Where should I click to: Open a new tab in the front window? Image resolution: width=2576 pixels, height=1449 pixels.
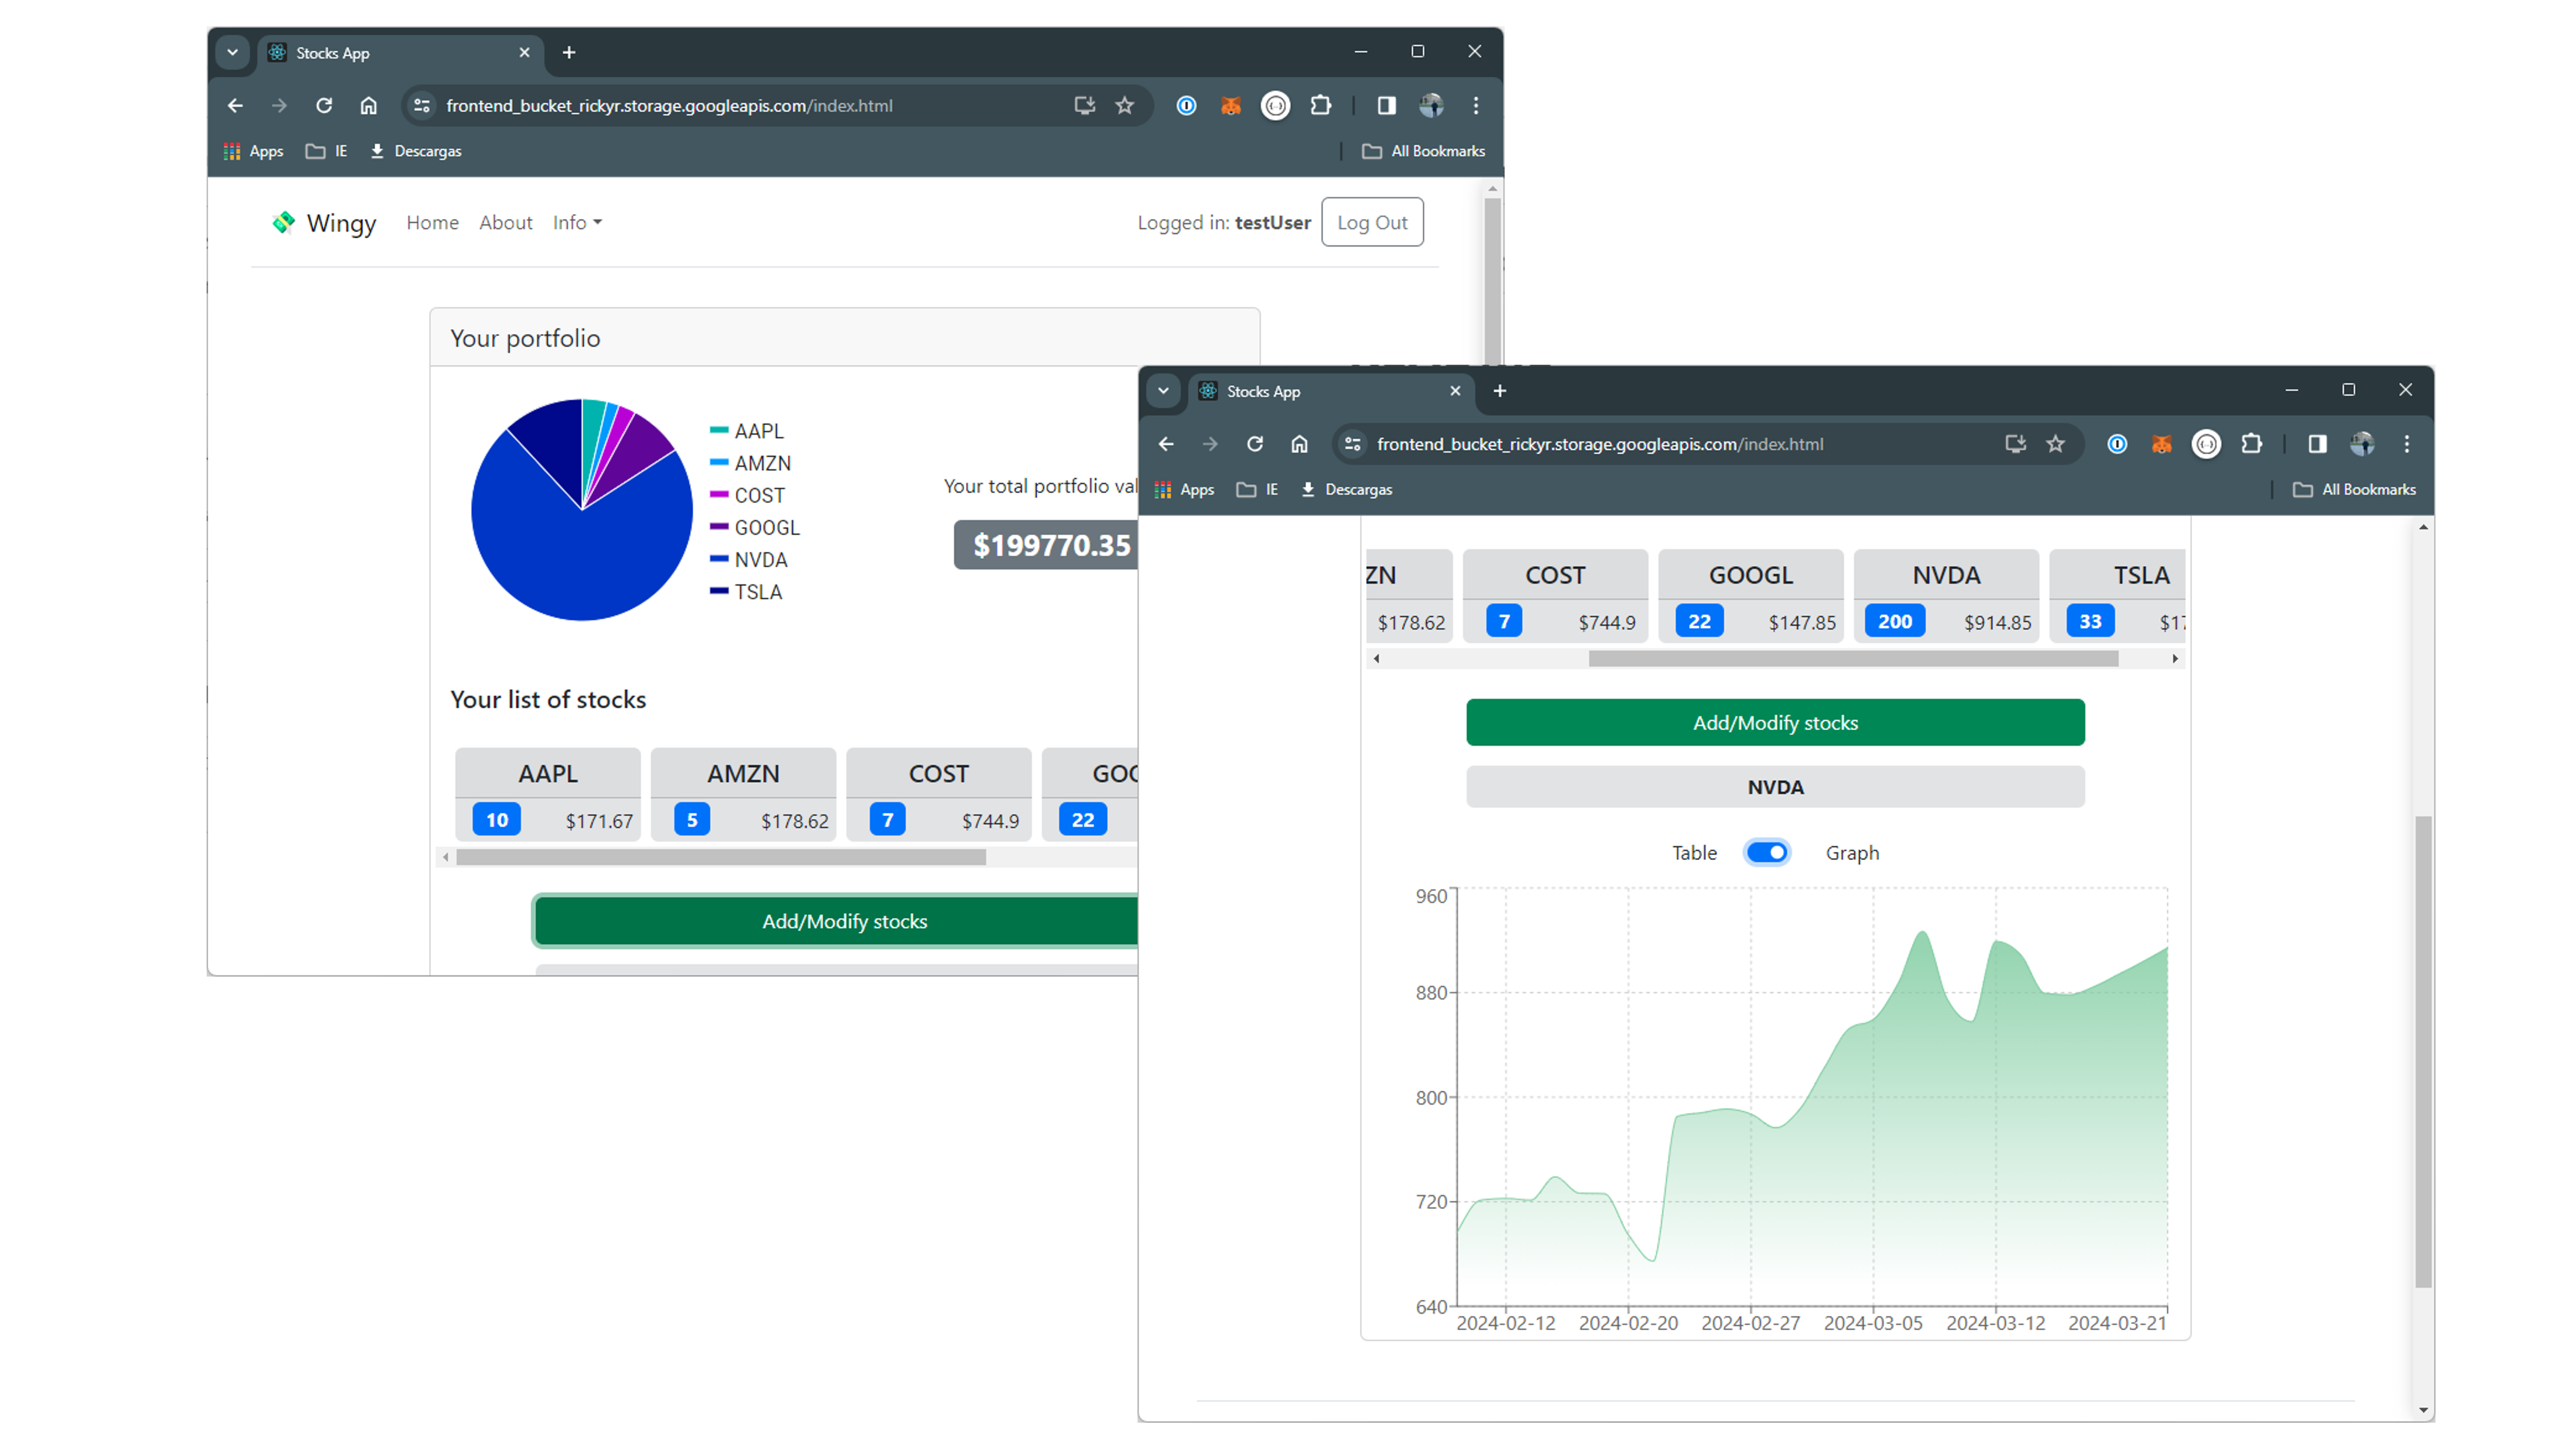[x=1500, y=391]
